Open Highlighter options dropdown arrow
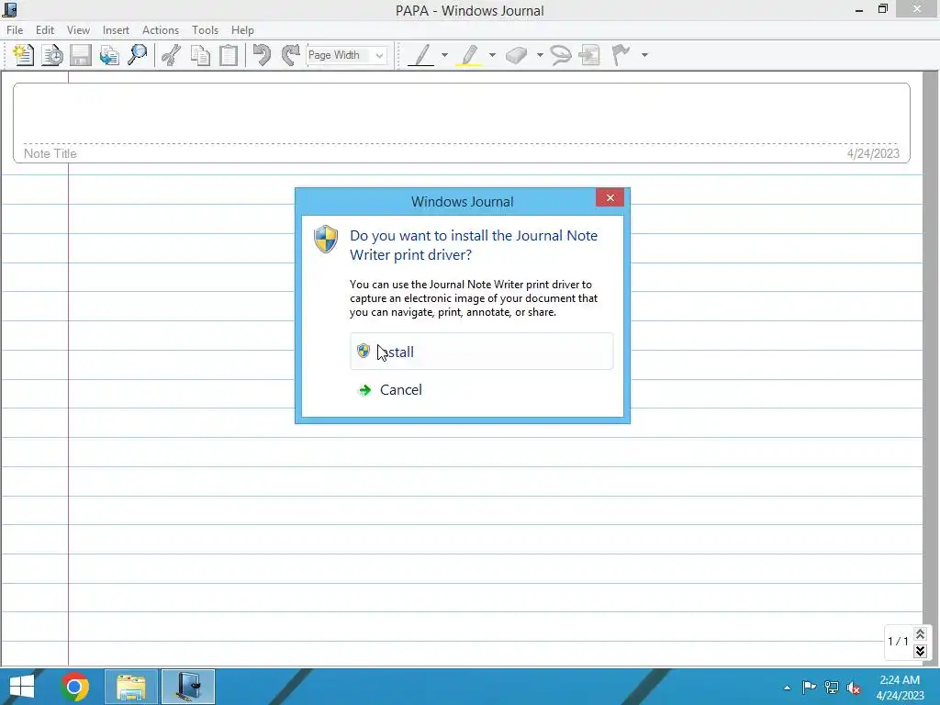 click(x=492, y=55)
